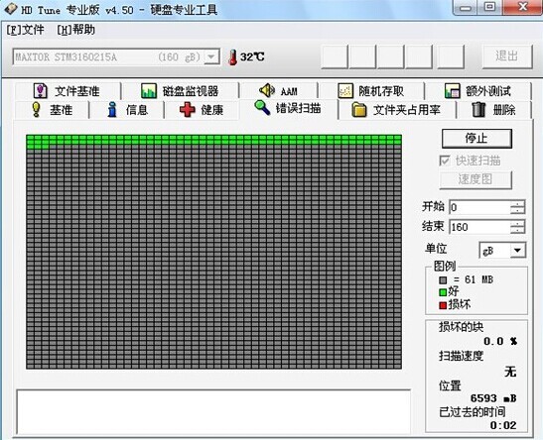Screen dimensions: 543x440
Task: Maximize the HD Tune window
Action: [489, 7]
